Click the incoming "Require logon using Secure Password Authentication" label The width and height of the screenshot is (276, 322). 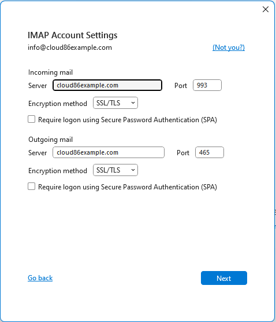tap(128, 120)
